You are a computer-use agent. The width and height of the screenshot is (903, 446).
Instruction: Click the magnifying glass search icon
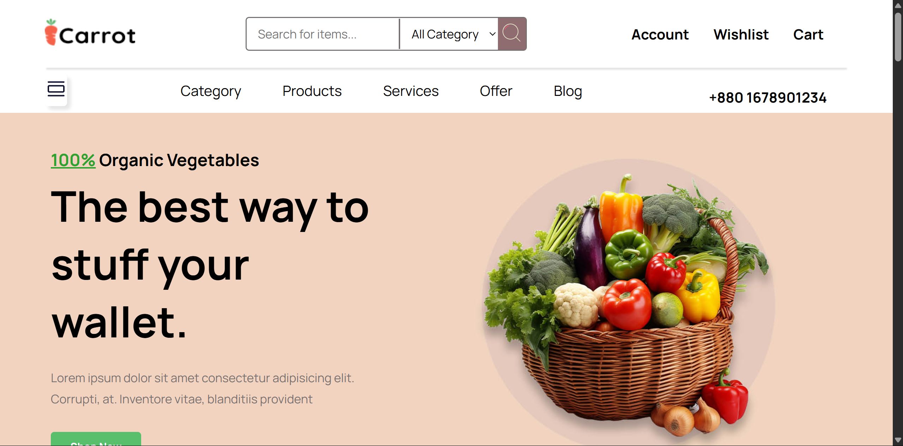512,34
